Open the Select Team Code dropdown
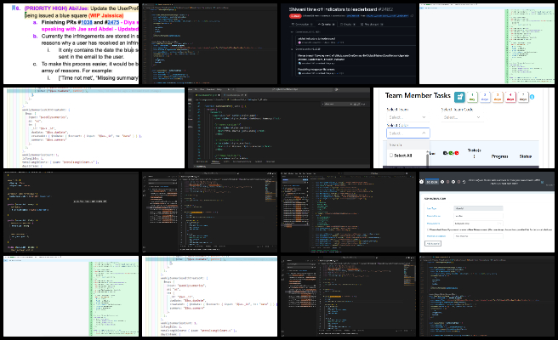This screenshot has height=340, width=558. click(462, 117)
